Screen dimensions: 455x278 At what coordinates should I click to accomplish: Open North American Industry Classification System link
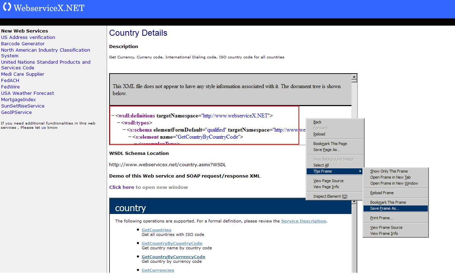click(46, 53)
